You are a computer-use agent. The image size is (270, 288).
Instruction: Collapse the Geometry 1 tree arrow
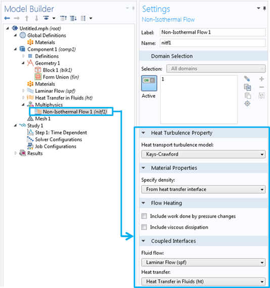[x=23, y=63]
